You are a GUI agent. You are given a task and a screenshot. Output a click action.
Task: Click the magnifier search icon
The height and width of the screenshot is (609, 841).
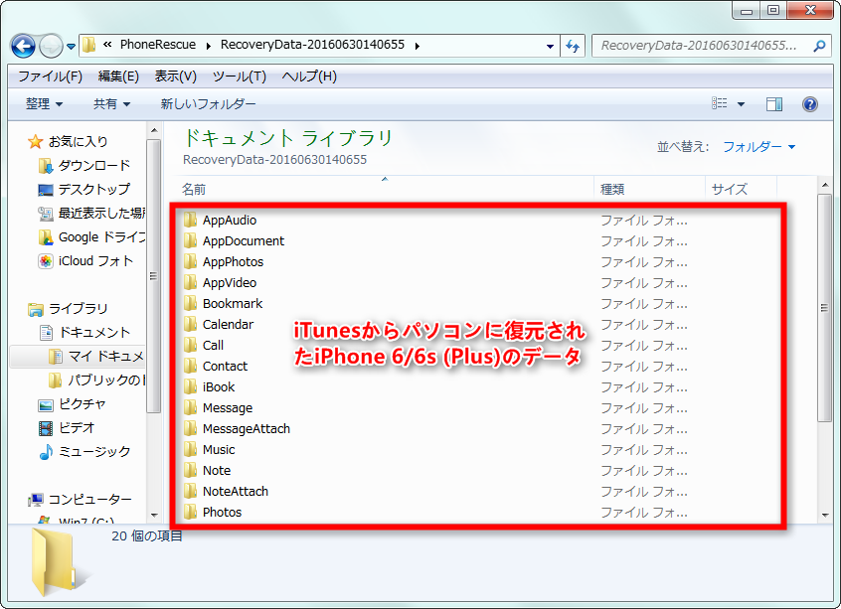(x=819, y=46)
